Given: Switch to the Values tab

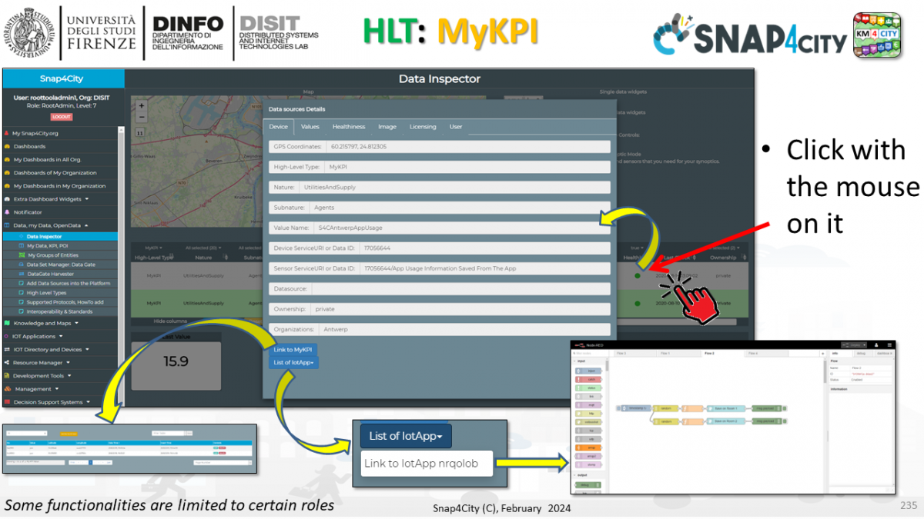Looking at the screenshot, I should point(310,127).
